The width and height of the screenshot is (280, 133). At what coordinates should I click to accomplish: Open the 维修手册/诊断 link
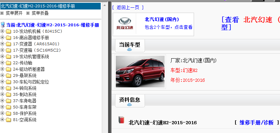click(x=256, y=122)
